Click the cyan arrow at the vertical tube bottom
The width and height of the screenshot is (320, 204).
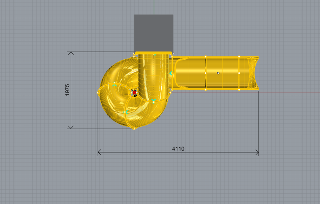click(x=153, y=100)
